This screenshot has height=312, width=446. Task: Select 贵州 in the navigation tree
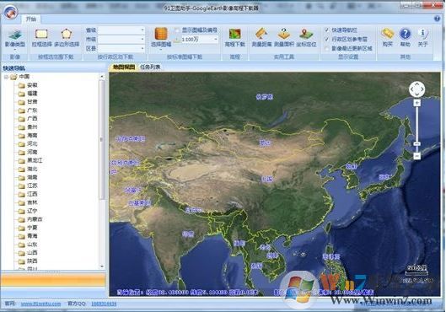coord(32,127)
